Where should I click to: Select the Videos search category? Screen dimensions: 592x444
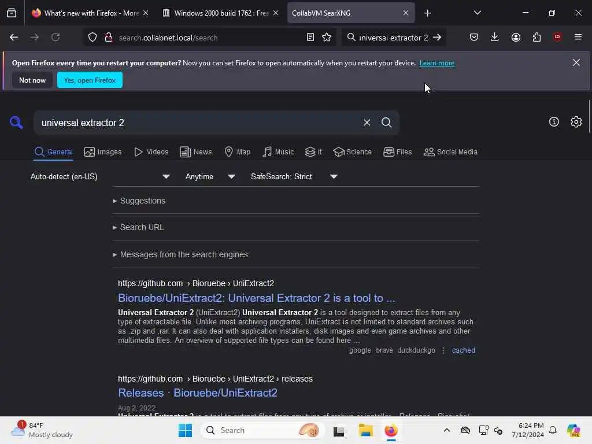[x=151, y=152]
